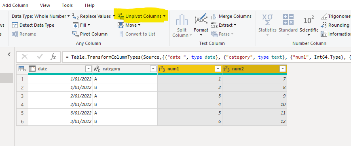Screen dimensions: 351x146
Task: Click the num1 cell with value 5
Action: 190,113
